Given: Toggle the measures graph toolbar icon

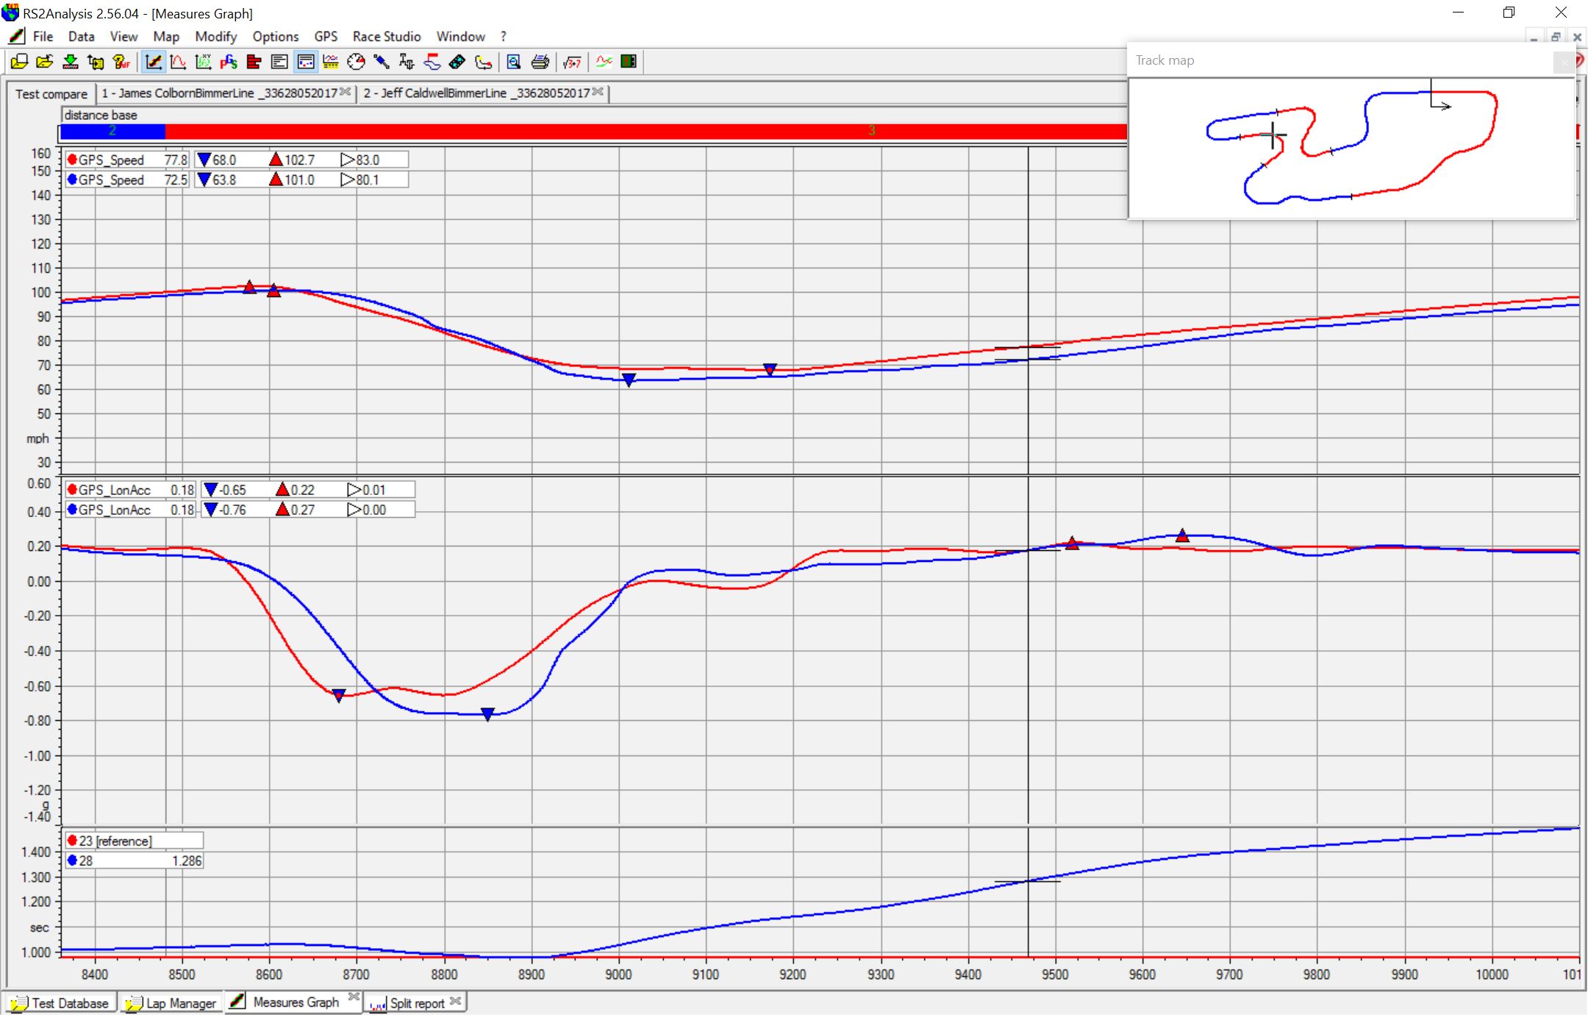Looking at the screenshot, I should pyautogui.click(x=153, y=62).
